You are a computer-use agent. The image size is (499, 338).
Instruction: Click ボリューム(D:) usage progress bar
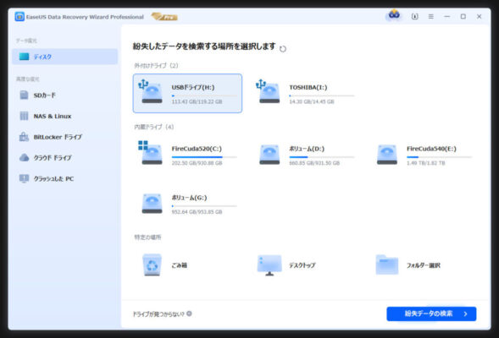322,157
